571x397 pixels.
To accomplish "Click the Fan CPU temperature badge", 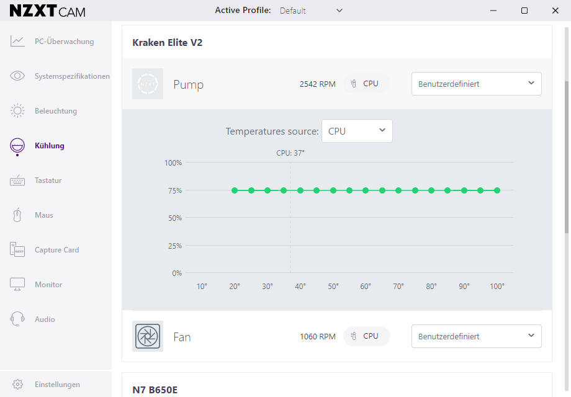I will pyautogui.click(x=366, y=336).
